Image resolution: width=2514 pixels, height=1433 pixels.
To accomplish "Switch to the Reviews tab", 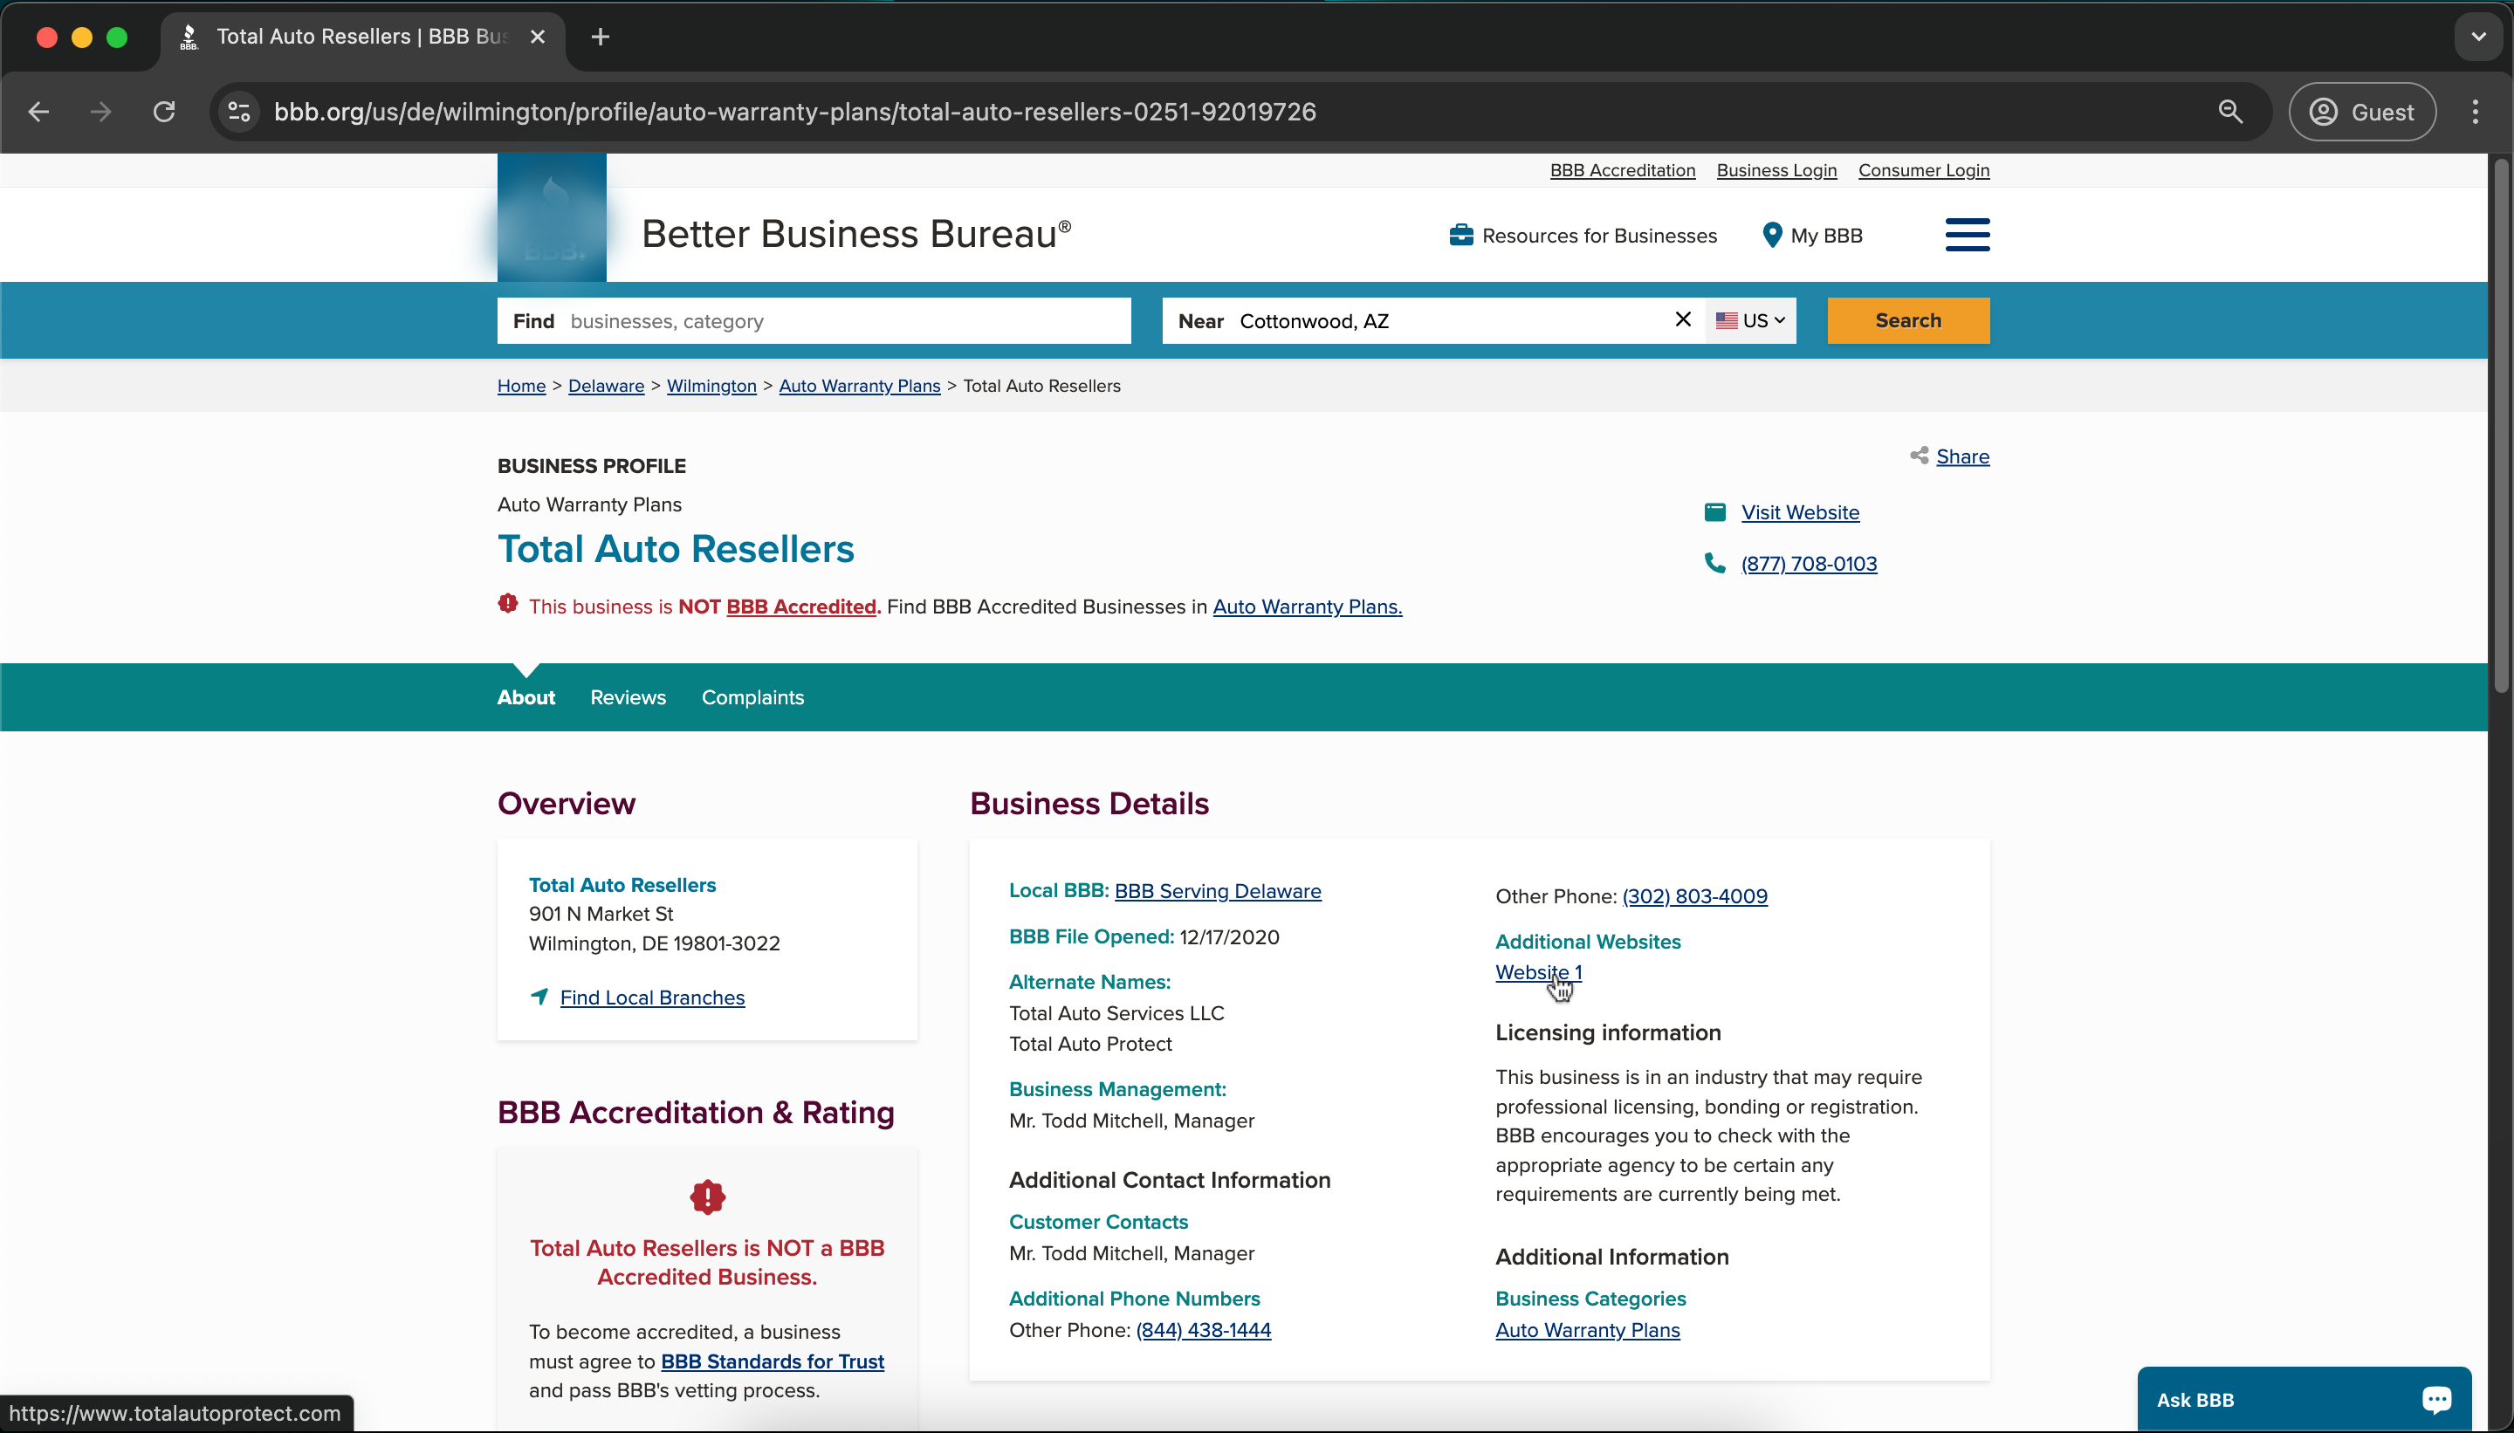I will pos(627,698).
